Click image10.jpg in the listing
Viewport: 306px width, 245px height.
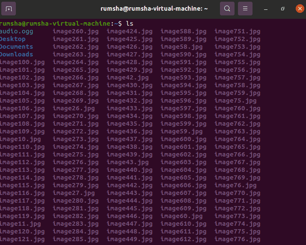pos(20,139)
